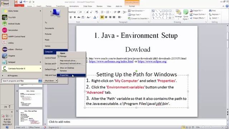Click the Find binoculars button
This screenshot has width=229, height=129.
[x=212, y=11]
